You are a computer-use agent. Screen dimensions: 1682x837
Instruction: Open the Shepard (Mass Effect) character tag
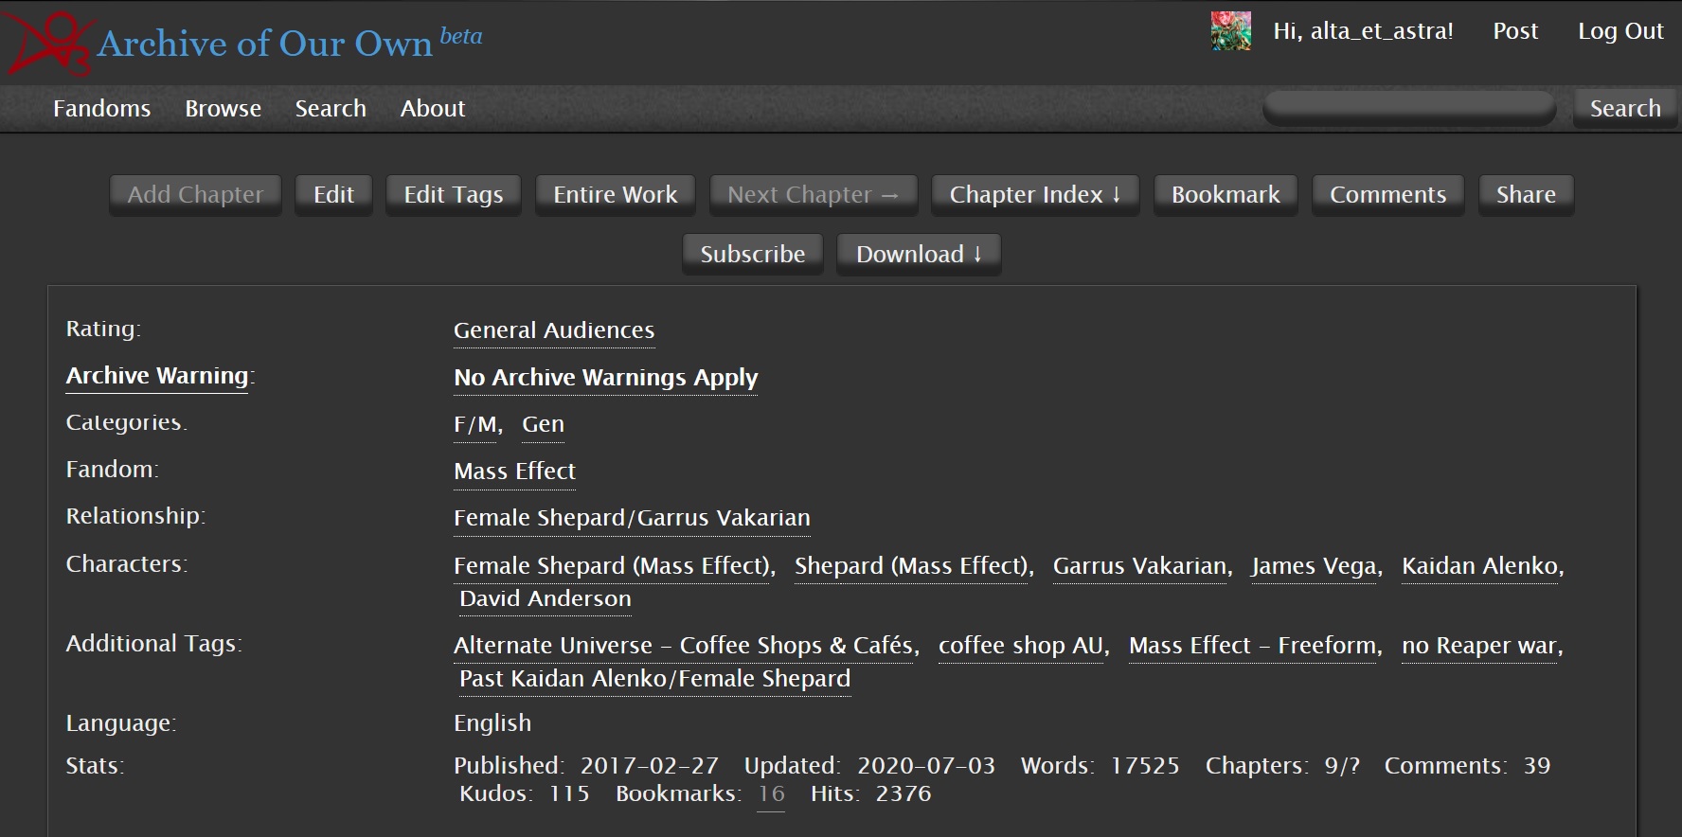(x=911, y=566)
